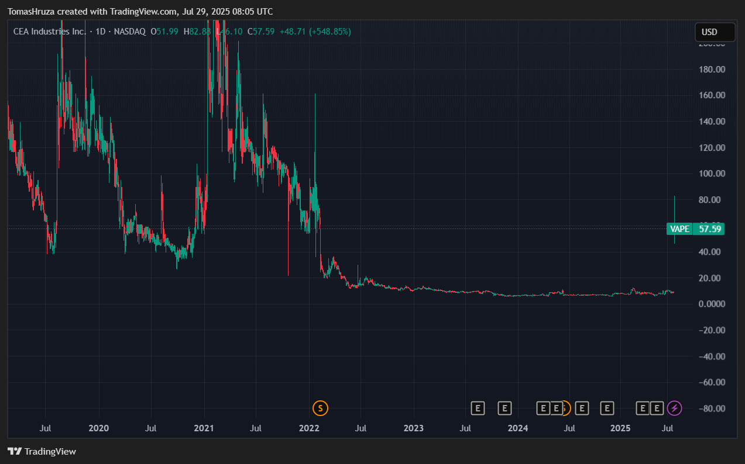Image resolution: width=745 pixels, height=464 pixels.
Task: Click the 2022 label on the time axis
Action: 308,428
